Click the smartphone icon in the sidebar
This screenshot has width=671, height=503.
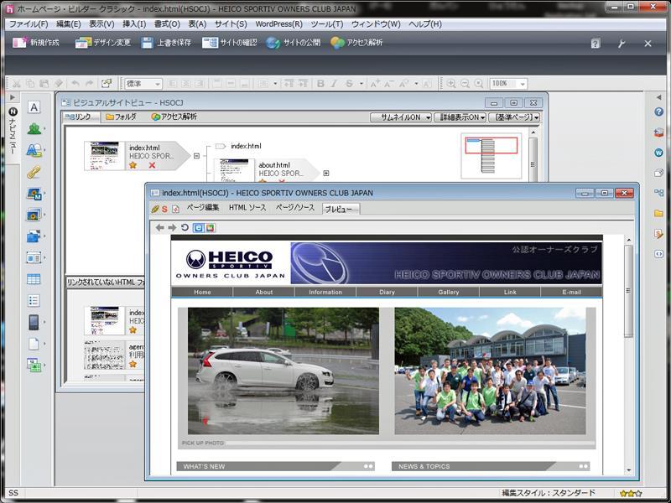click(x=34, y=322)
